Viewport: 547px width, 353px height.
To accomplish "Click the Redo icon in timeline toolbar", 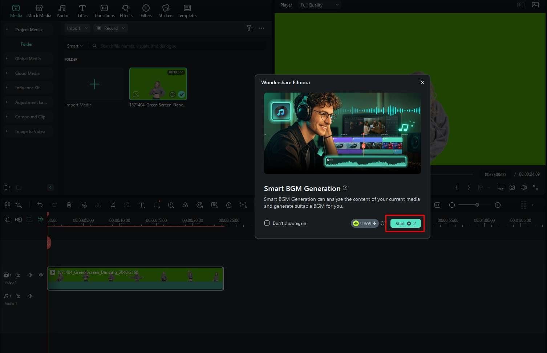I will (54, 205).
